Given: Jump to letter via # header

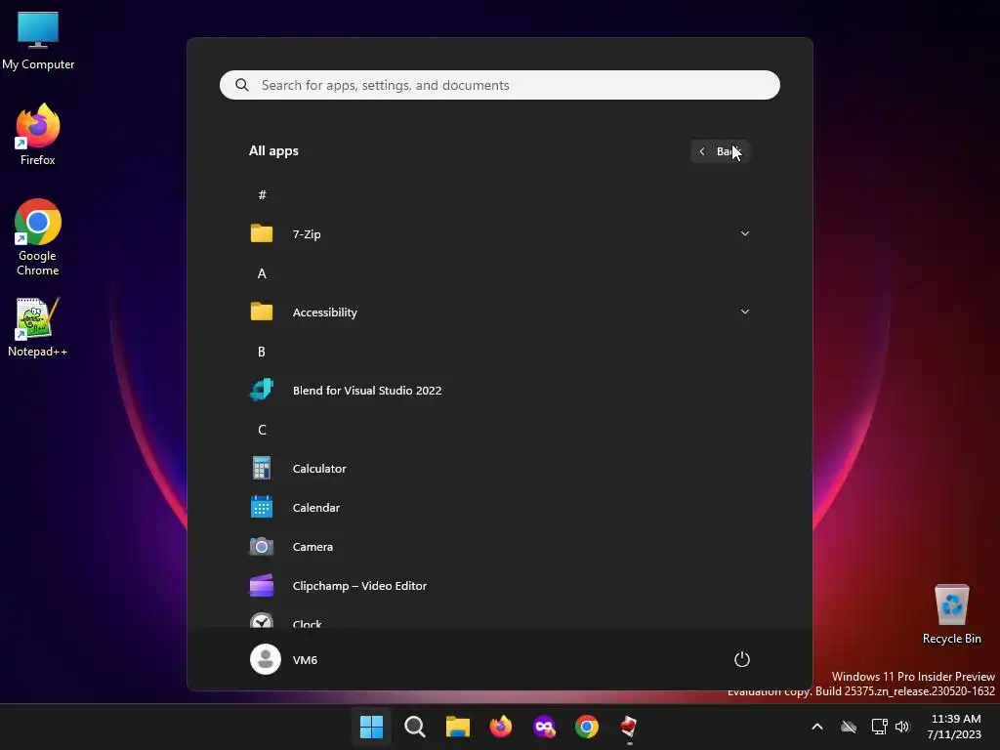Looking at the screenshot, I should pos(262,194).
